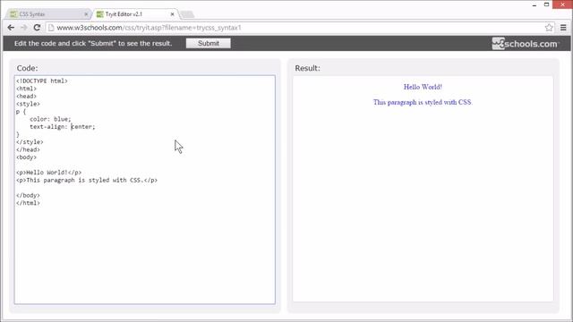Screen dimensions: 573x322
Task: Open a new tab with the new-tab button
Action: [x=187, y=14]
